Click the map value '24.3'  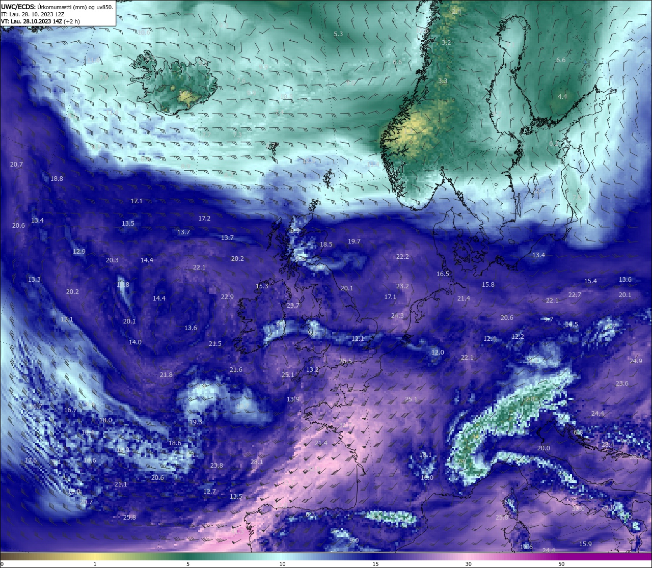click(x=397, y=316)
